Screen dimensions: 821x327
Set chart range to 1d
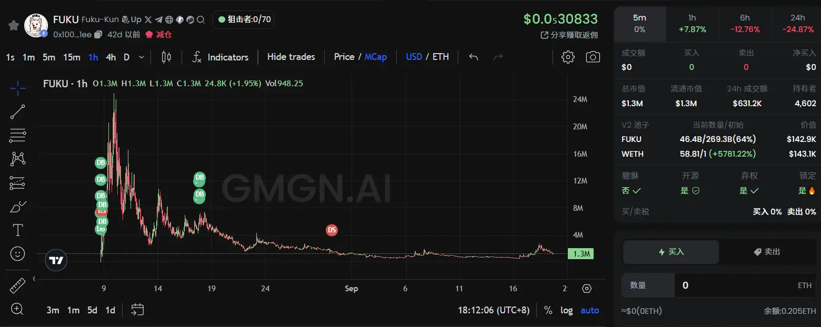tap(110, 310)
